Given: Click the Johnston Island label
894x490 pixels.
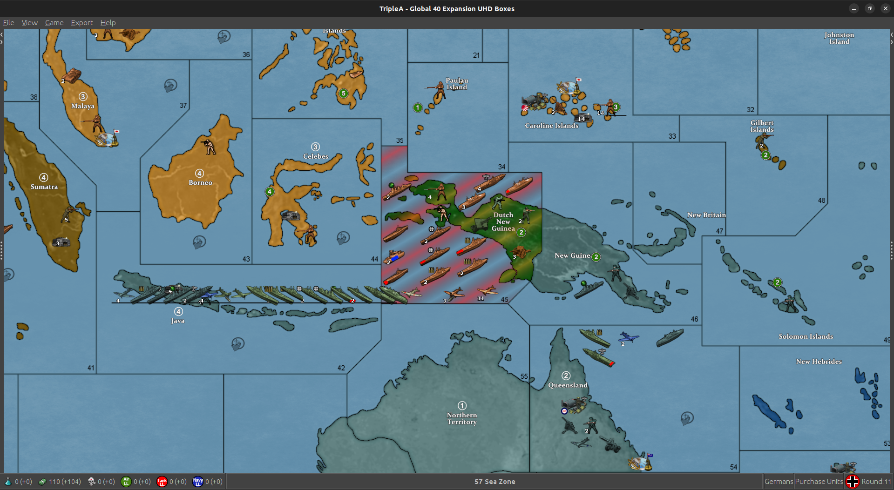Looking at the screenshot, I should pos(839,38).
